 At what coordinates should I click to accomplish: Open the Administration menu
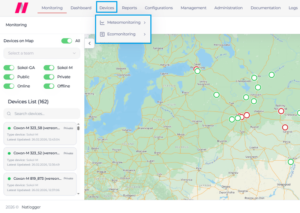point(228,8)
